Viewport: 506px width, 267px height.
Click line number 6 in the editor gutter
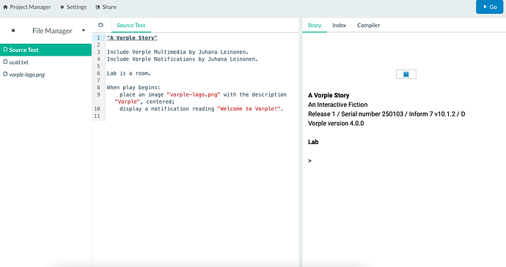click(98, 73)
